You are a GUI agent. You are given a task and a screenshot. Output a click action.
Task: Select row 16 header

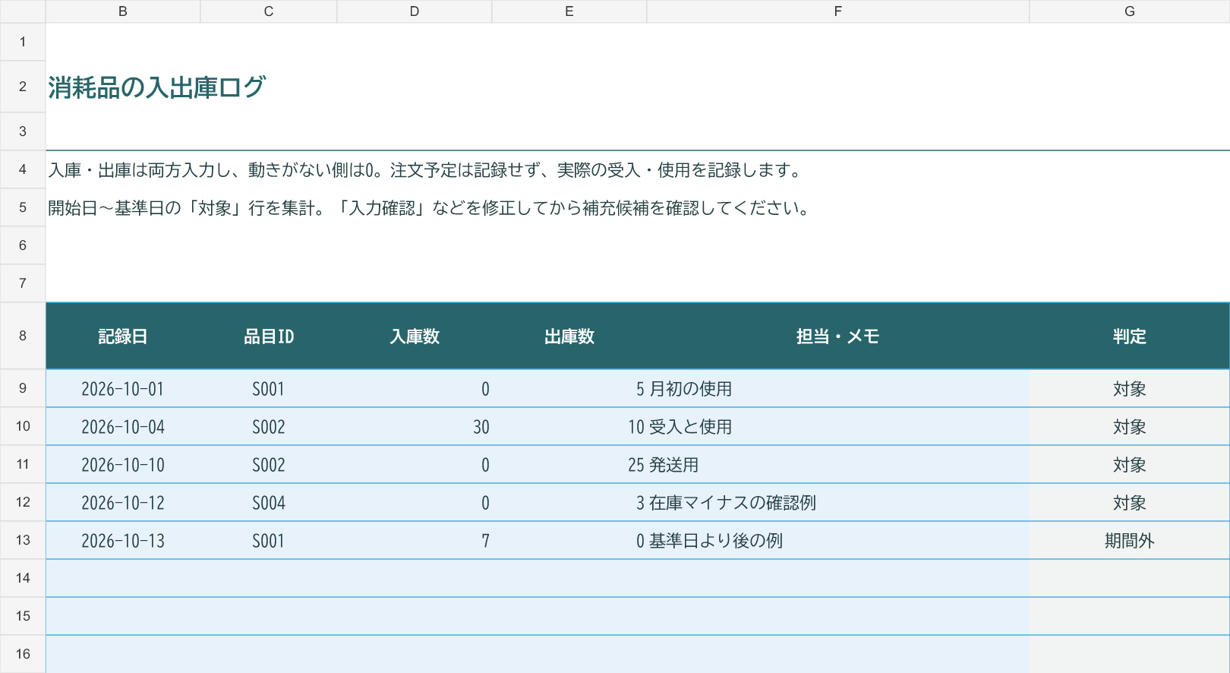(23, 654)
